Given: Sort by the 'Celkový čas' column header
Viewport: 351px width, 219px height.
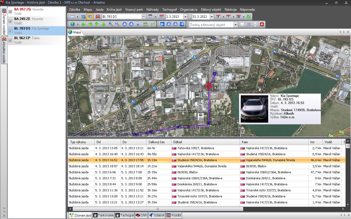Looking at the screenshot, I should tap(156, 142).
